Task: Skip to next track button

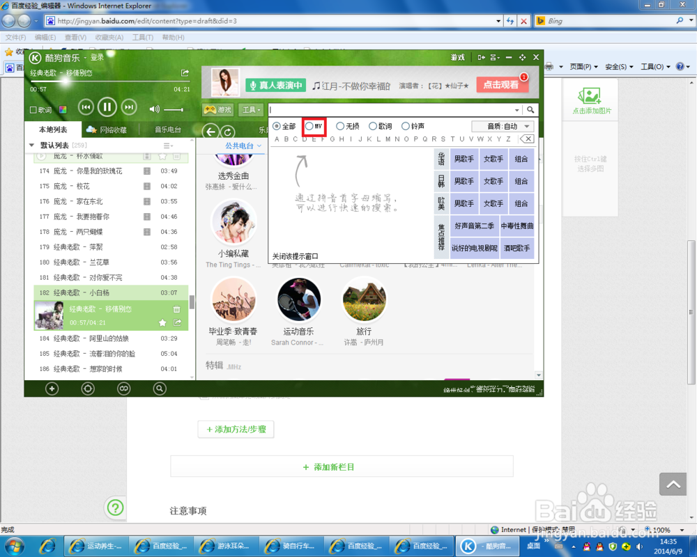Action: point(129,107)
